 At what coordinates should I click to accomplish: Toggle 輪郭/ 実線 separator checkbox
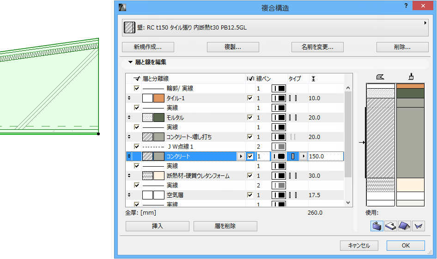(137, 88)
